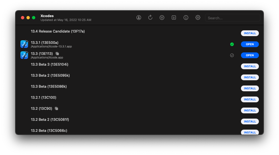Focus the Search field
This screenshot has width=279, height=155.
233,18
